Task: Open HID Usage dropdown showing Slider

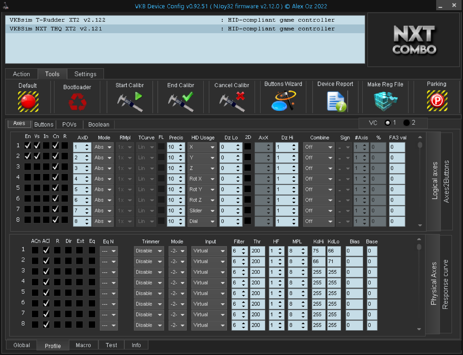Action: tap(202, 211)
